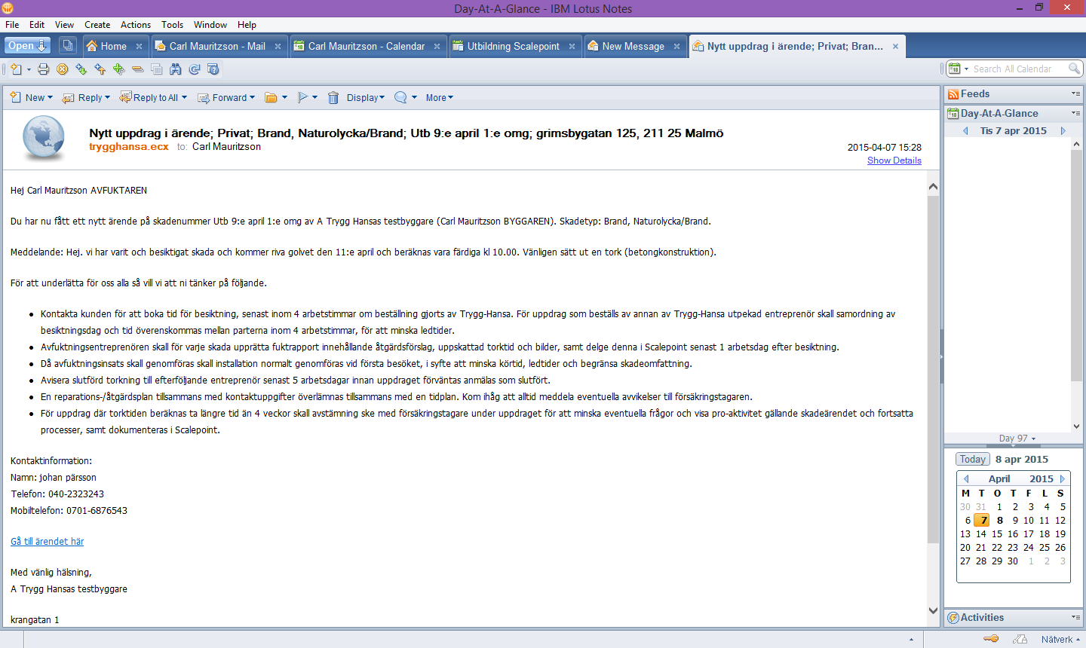Viewport: 1086px width, 648px height.
Task: Click the trash Delete icon in mail actions
Action: (333, 98)
